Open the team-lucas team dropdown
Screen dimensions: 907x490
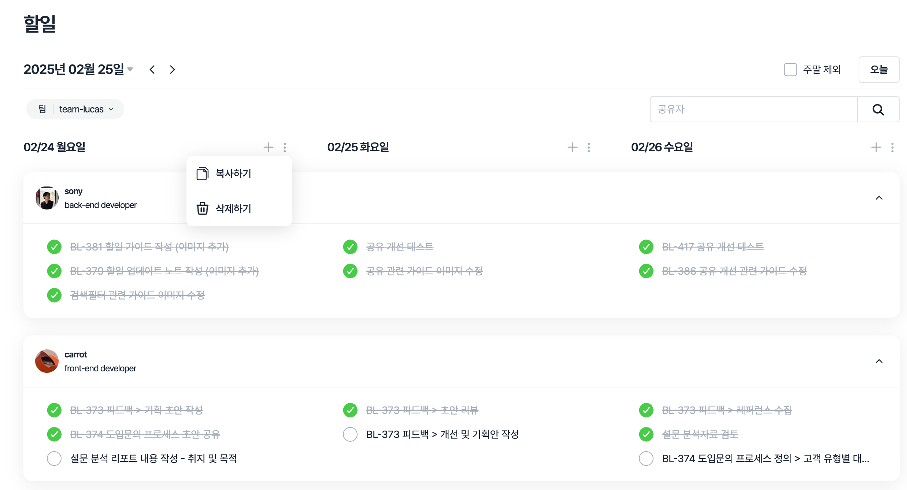click(x=86, y=109)
